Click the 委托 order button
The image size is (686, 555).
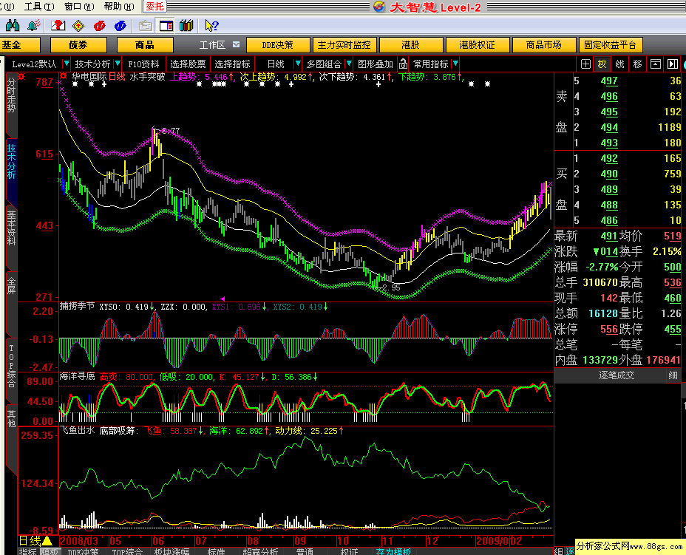click(x=154, y=7)
